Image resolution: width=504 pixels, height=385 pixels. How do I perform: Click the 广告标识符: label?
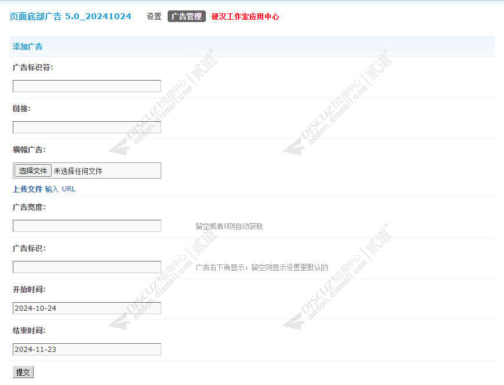(x=33, y=67)
